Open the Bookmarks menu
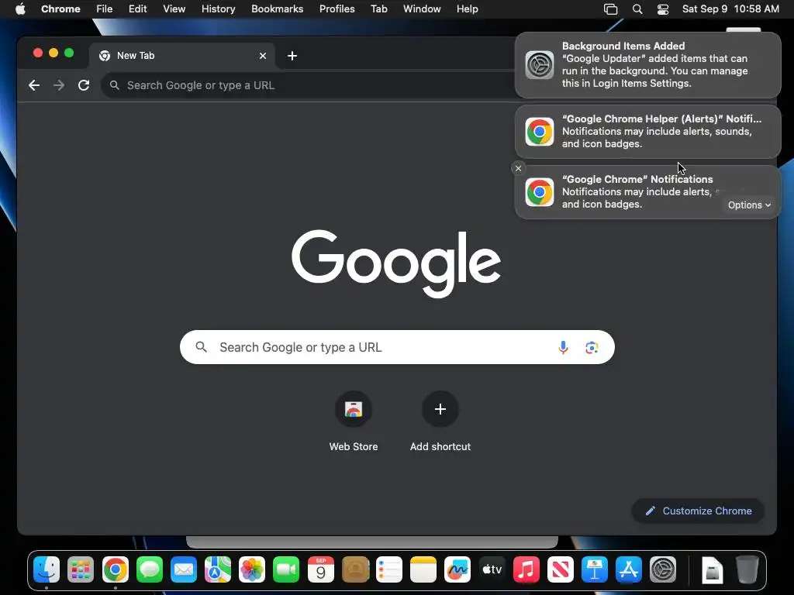The width and height of the screenshot is (794, 595). tap(278, 9)
